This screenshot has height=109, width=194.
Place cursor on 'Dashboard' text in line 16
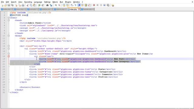pyautogui.click(x=110, y=51)
